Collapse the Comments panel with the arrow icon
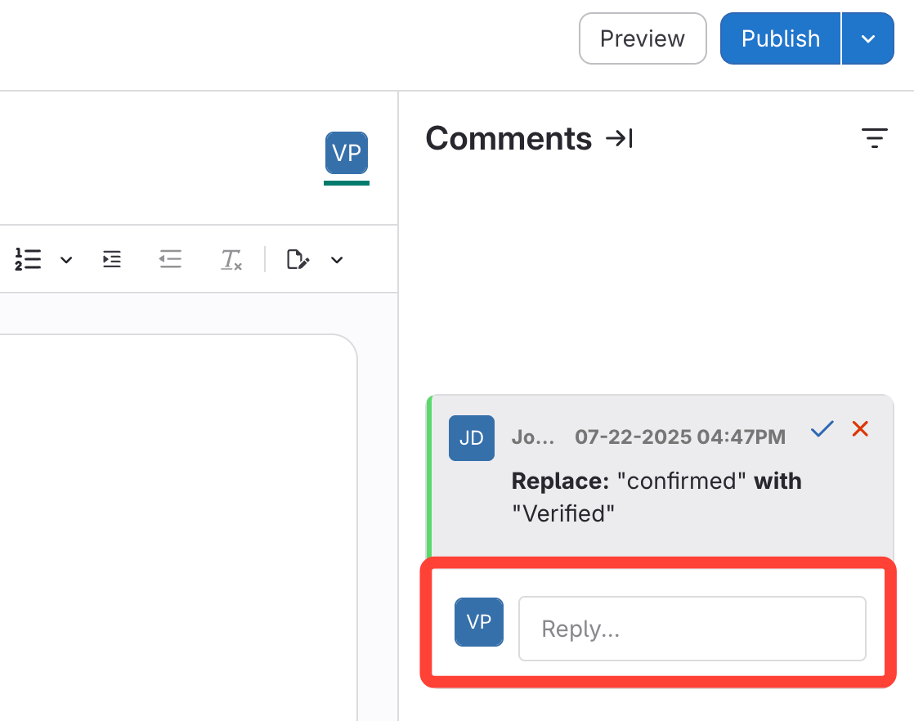This screenshot has width=914, height=721. coord(619,139)
